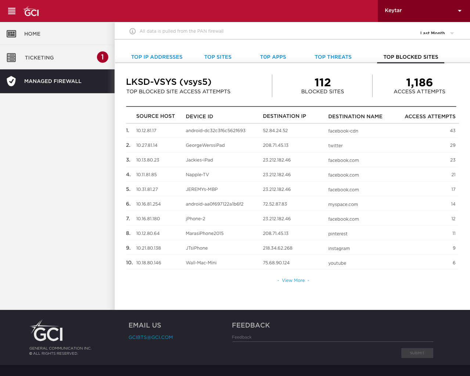
Task: Click device Wall-Mac-Mini
Action: (x=201, y=263)
